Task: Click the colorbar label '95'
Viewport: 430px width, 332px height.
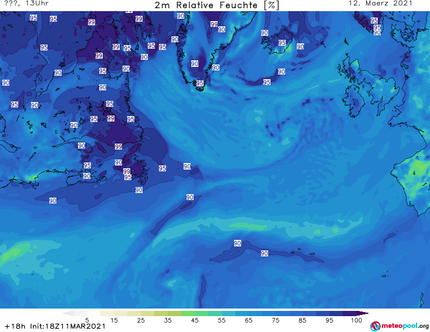Action: [x=329, y=320]
